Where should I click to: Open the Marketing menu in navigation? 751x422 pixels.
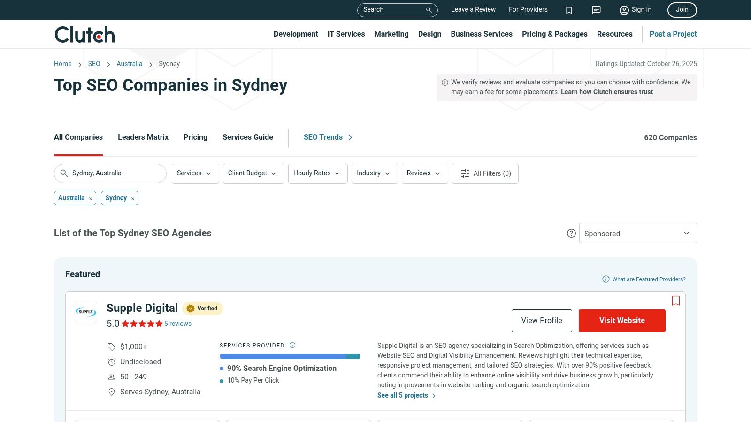coord(391,34)
